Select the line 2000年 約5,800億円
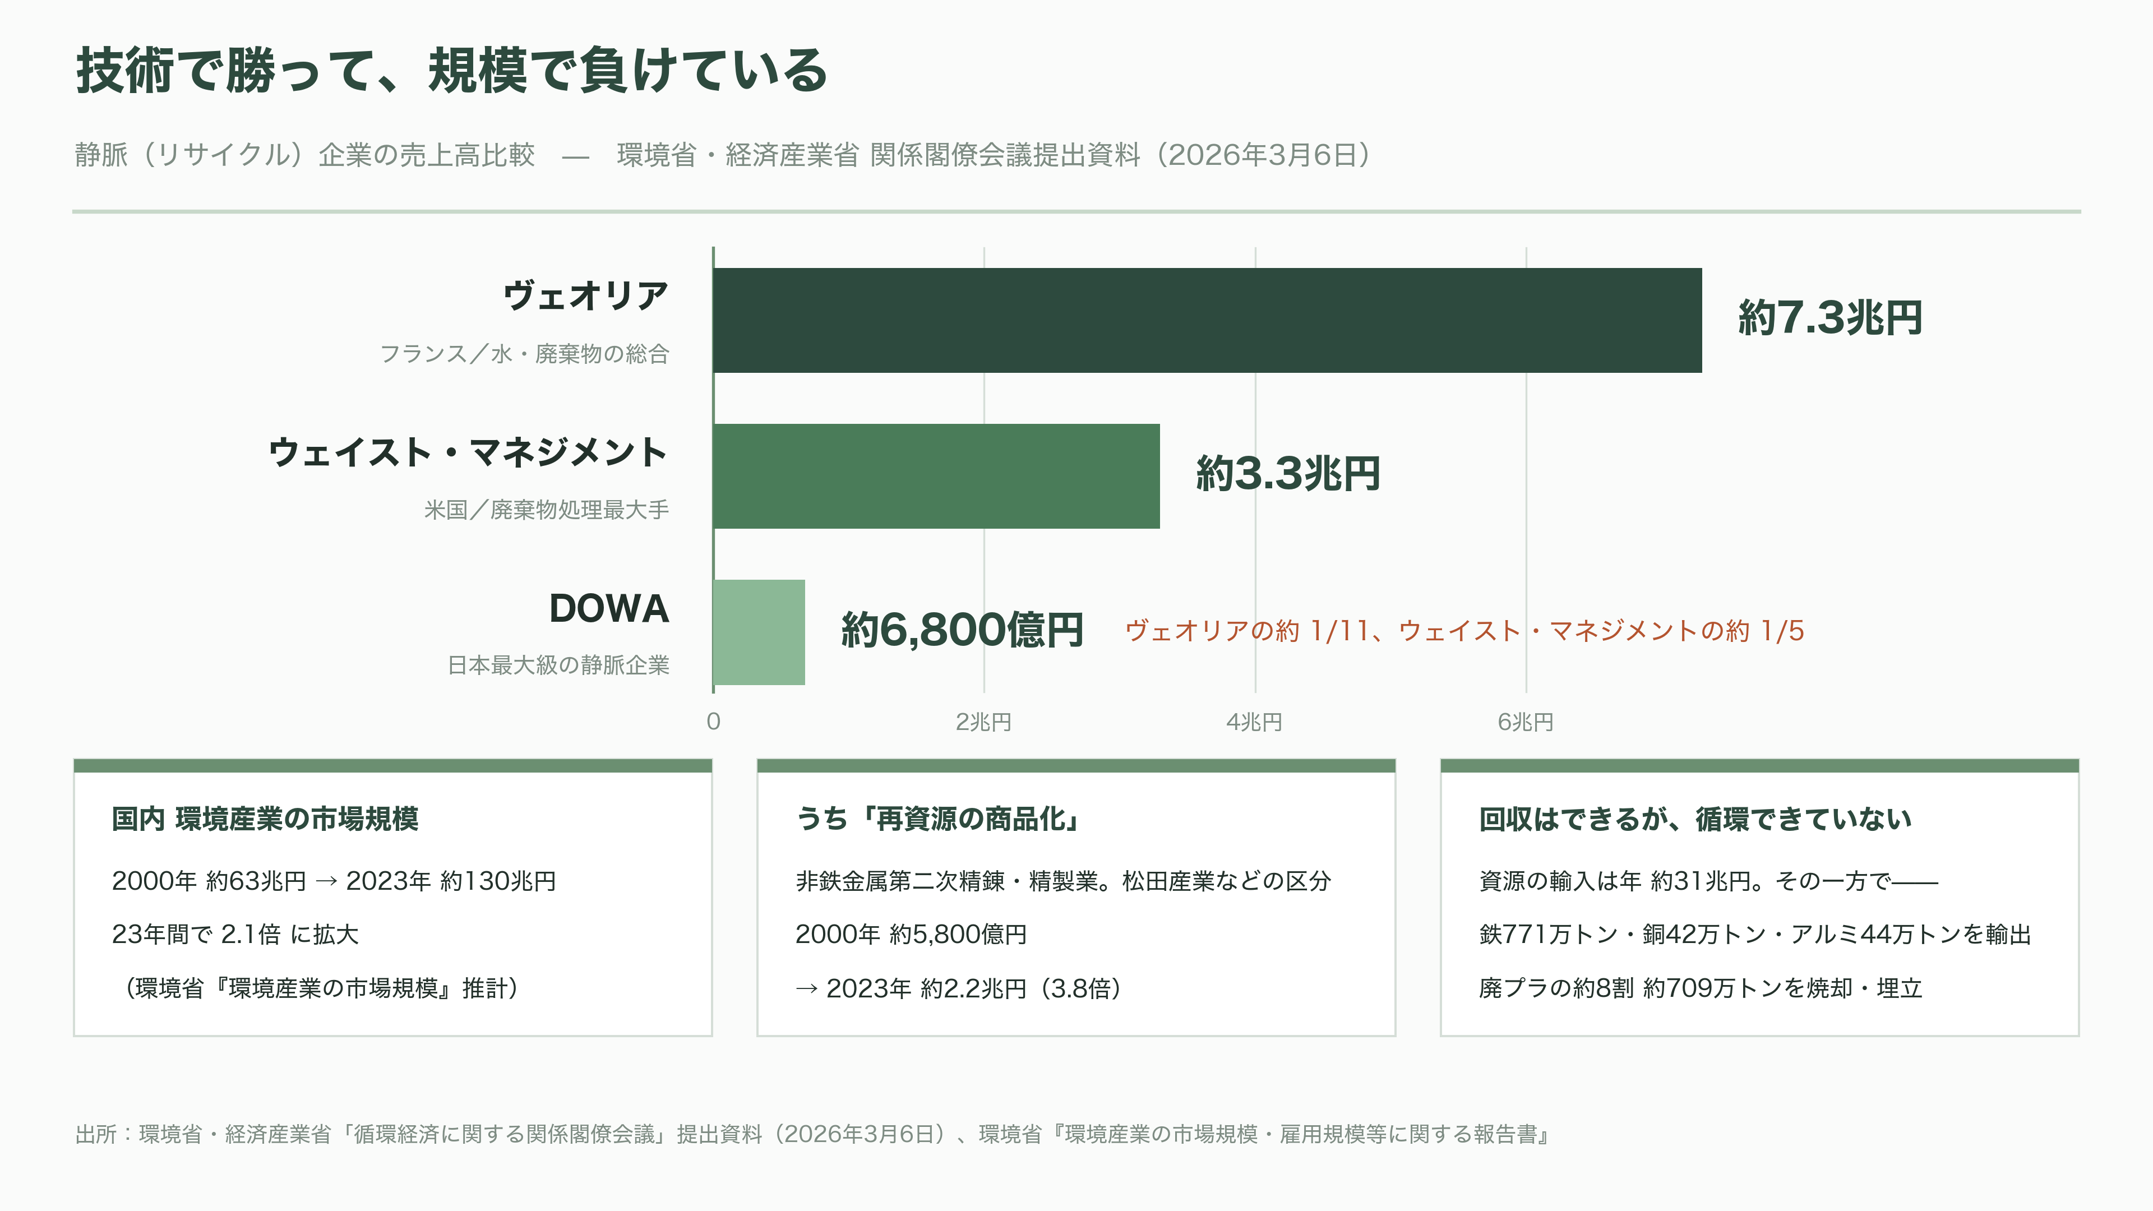The height and width of the screenshot is (1211, 2153). [x=911, y=935]
